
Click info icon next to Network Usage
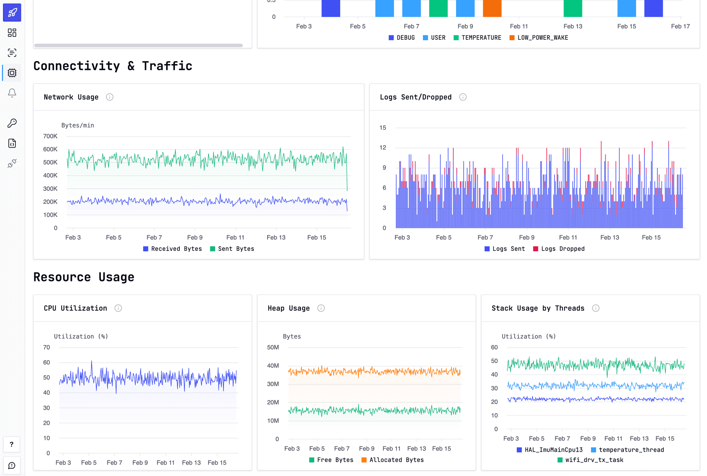[110, 97]
